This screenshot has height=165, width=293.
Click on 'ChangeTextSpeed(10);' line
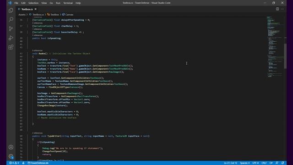tap(55, 151)
